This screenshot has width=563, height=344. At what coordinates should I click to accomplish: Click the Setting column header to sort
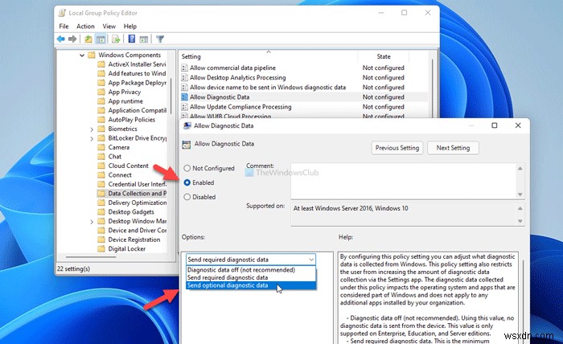(x=268, y=56)
